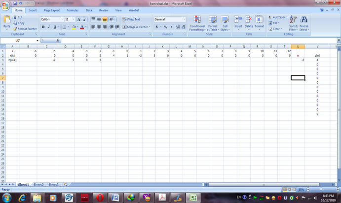Click the Office button
341x203 pixels.
pos(5,5)
